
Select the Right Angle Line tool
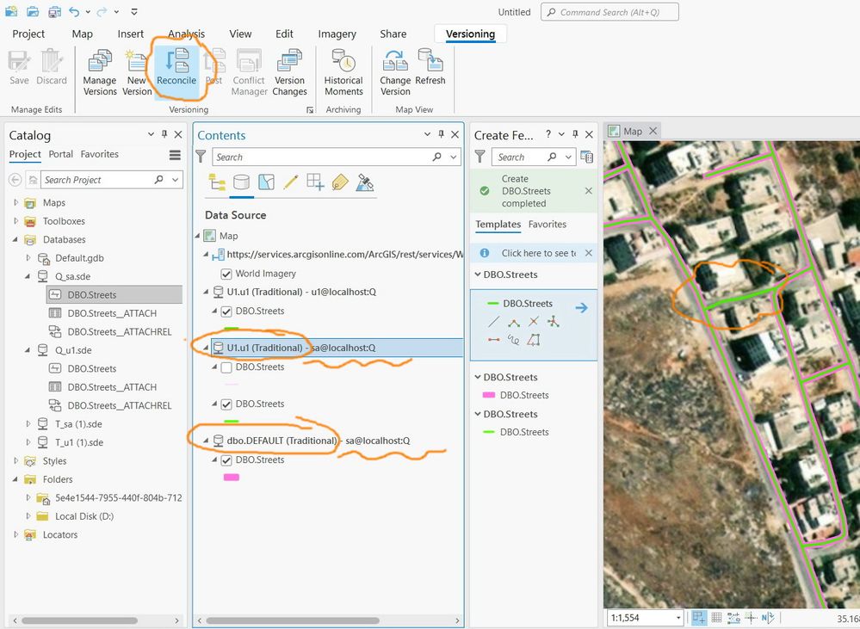(x=514, y=322)
